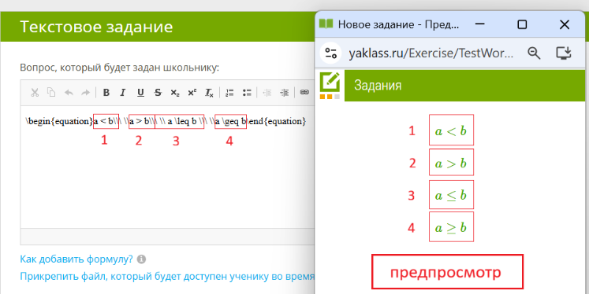Click the 'Прикрепить файл' link
This screenshot has width=589, height=294.
tap(167, 277)
